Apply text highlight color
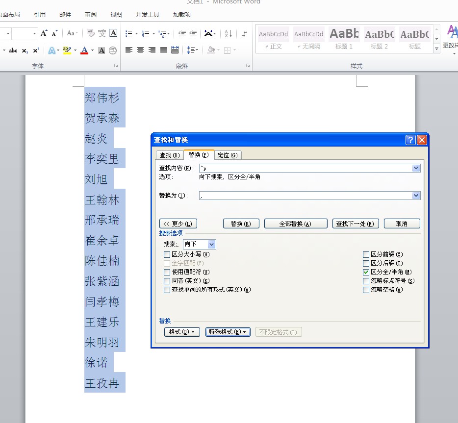 coord(67,50)
